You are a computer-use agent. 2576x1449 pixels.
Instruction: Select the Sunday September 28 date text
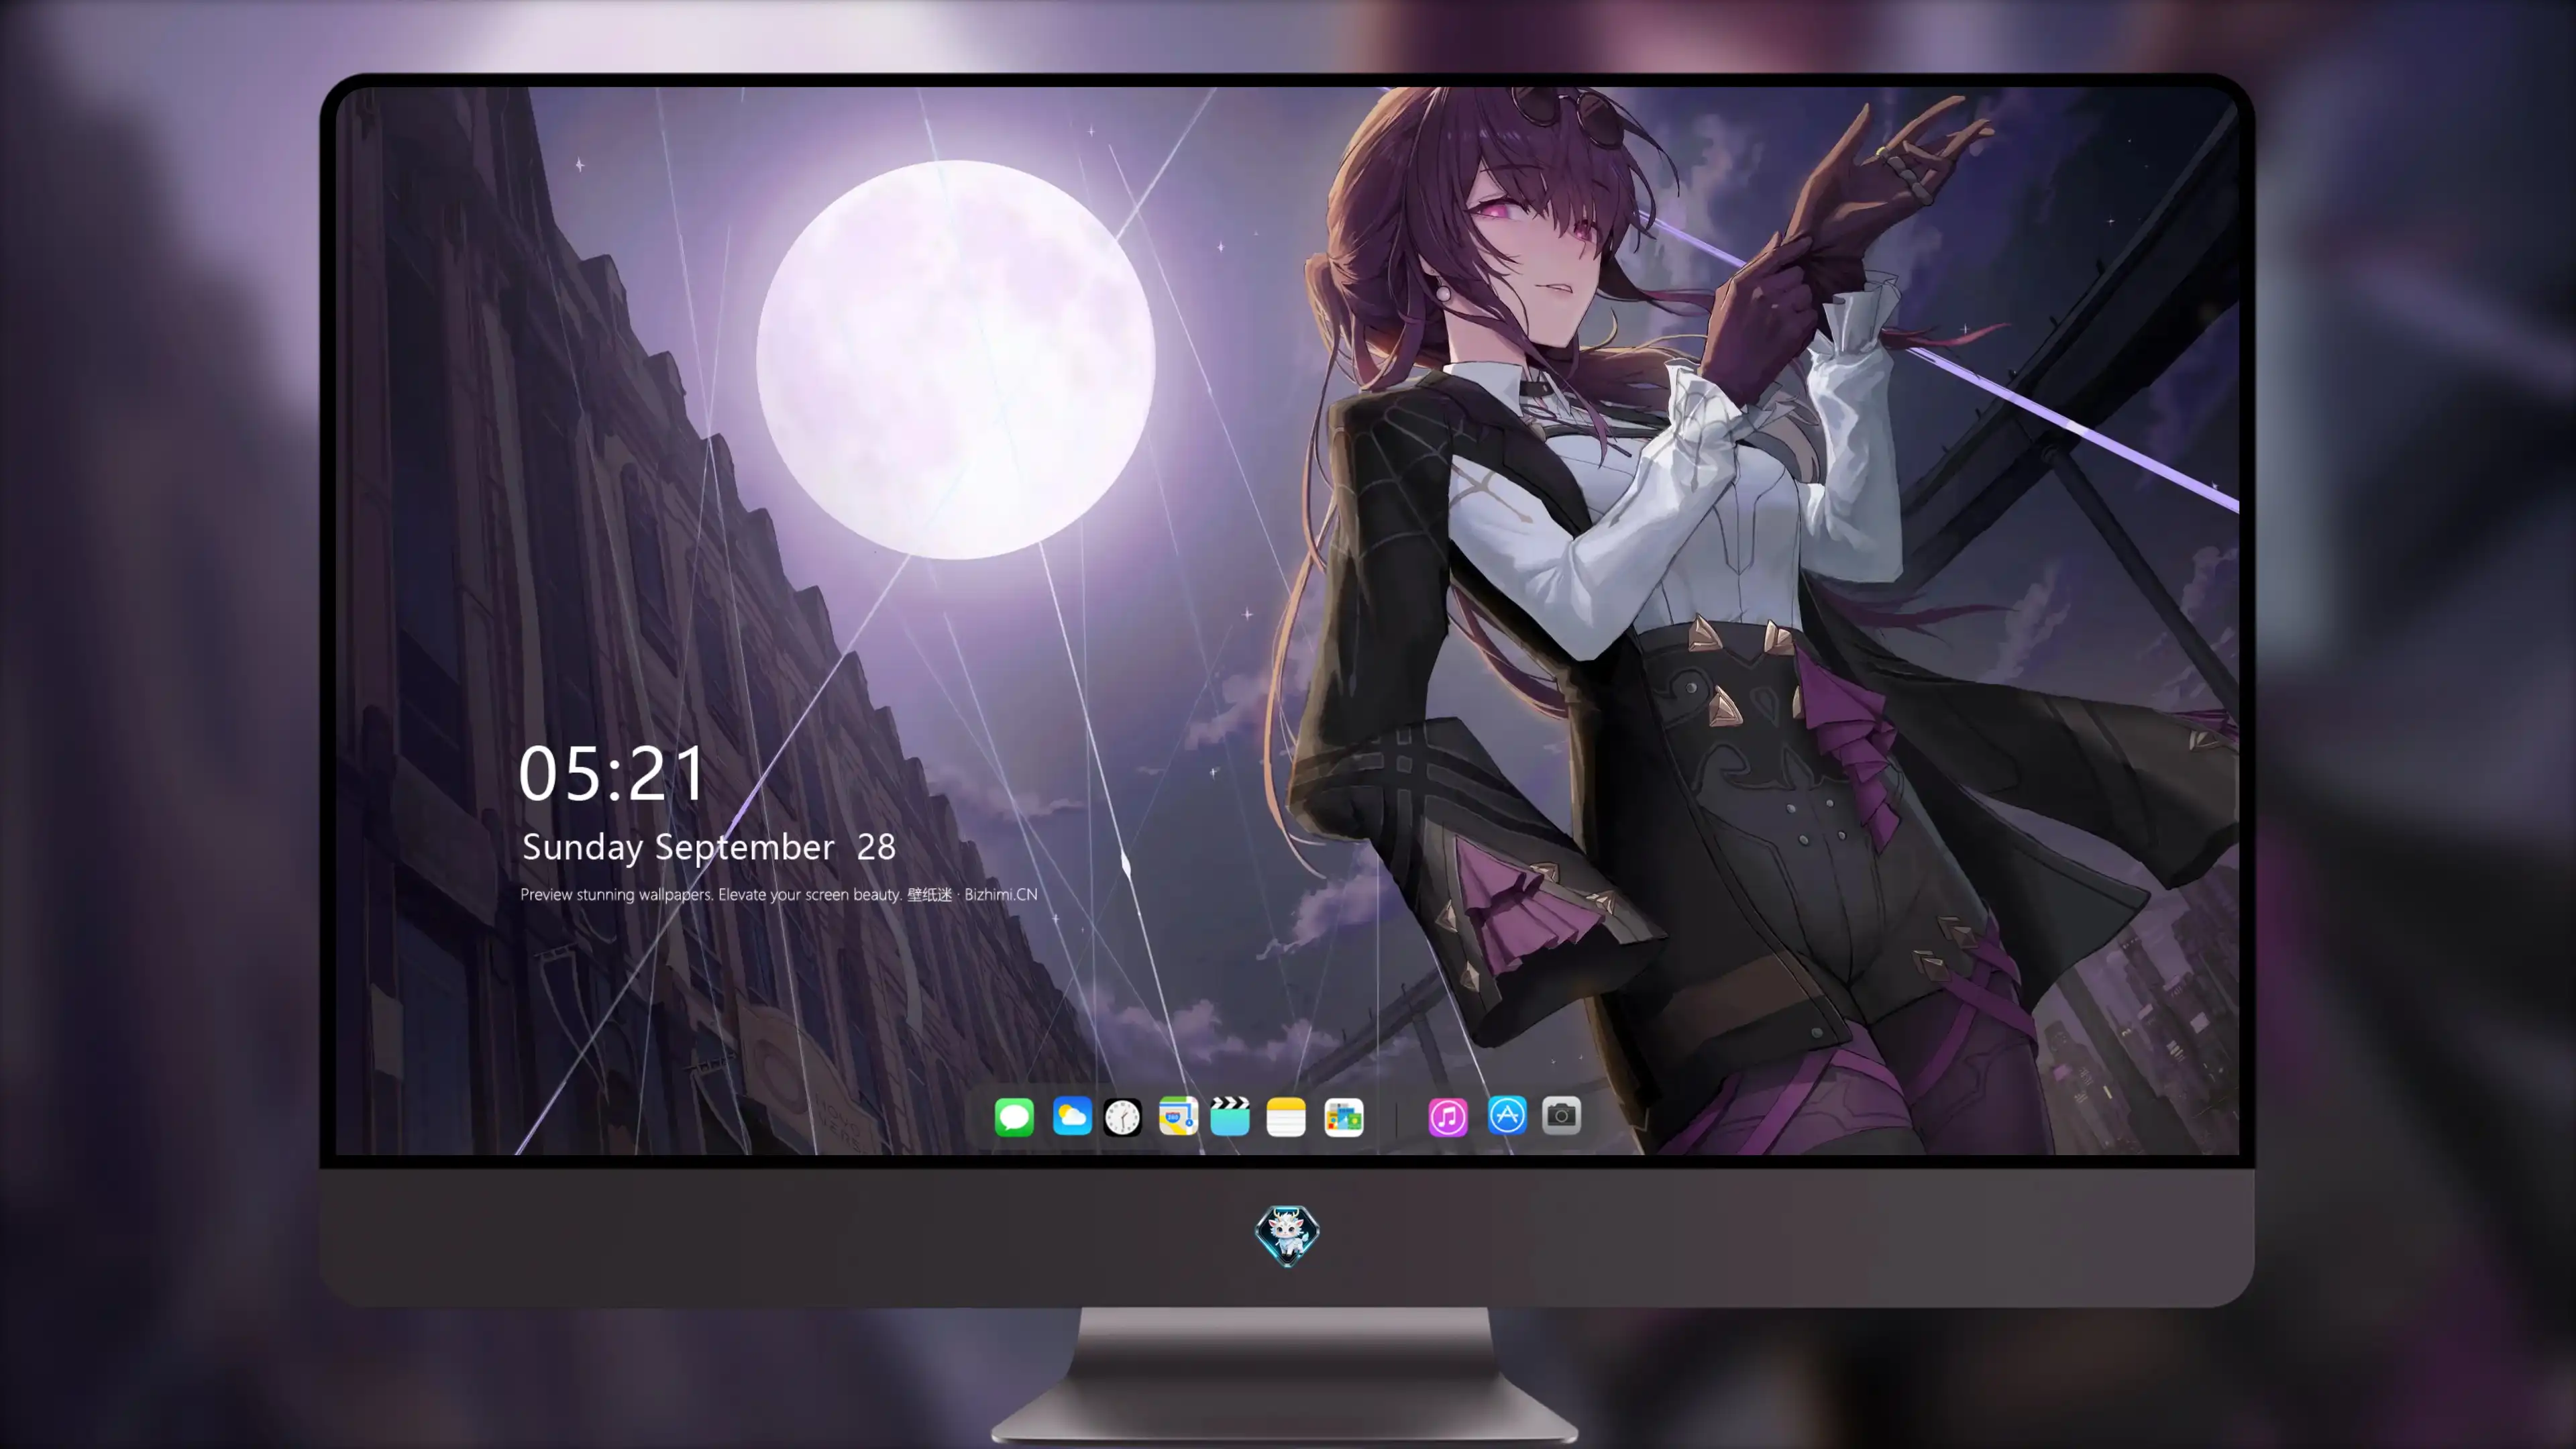(708, 847)
